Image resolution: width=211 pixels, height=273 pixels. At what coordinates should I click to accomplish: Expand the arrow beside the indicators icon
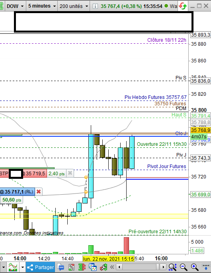point(23,267)
